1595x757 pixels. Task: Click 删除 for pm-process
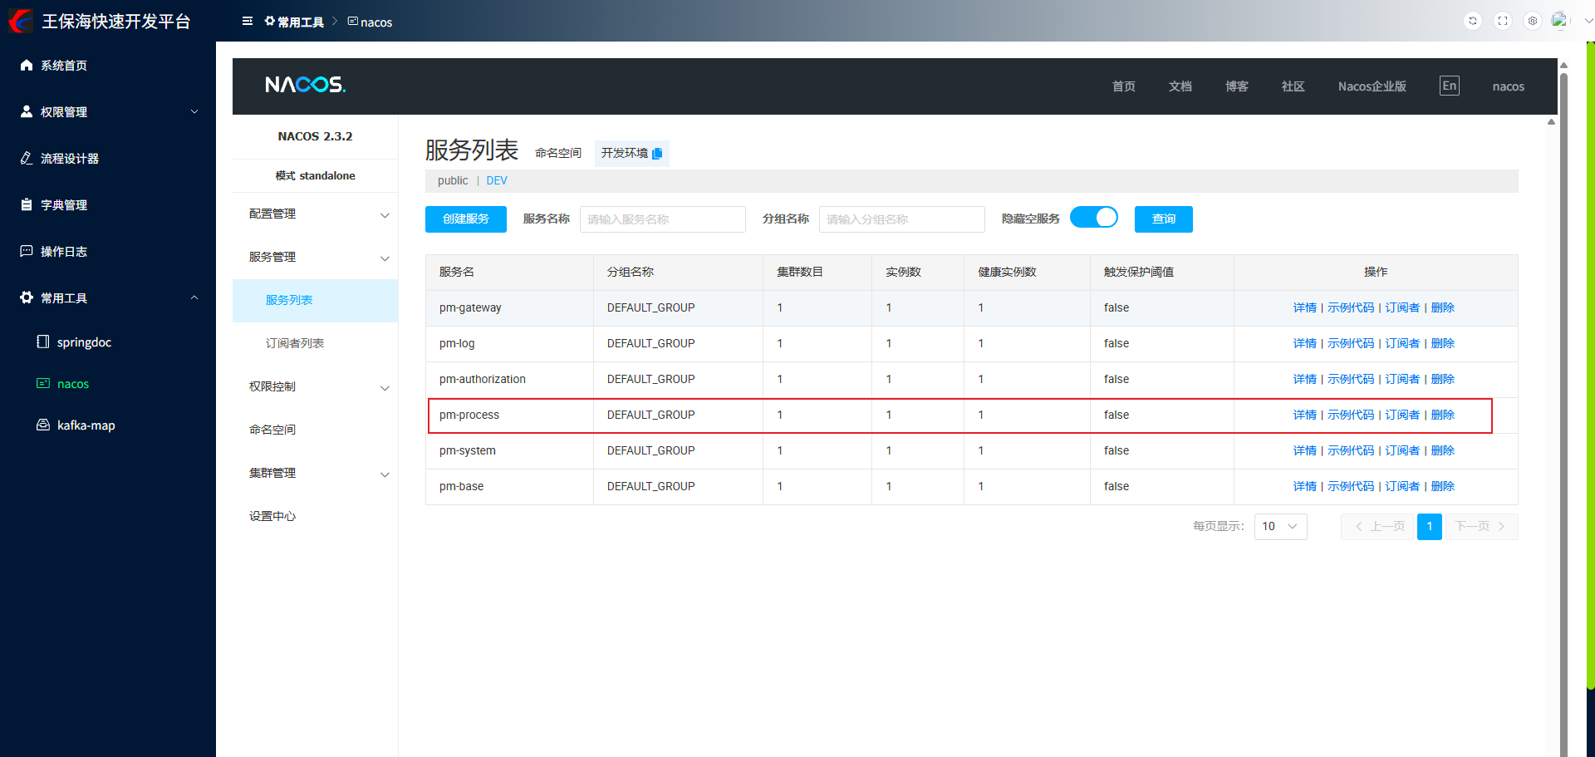click(1443, 415)
